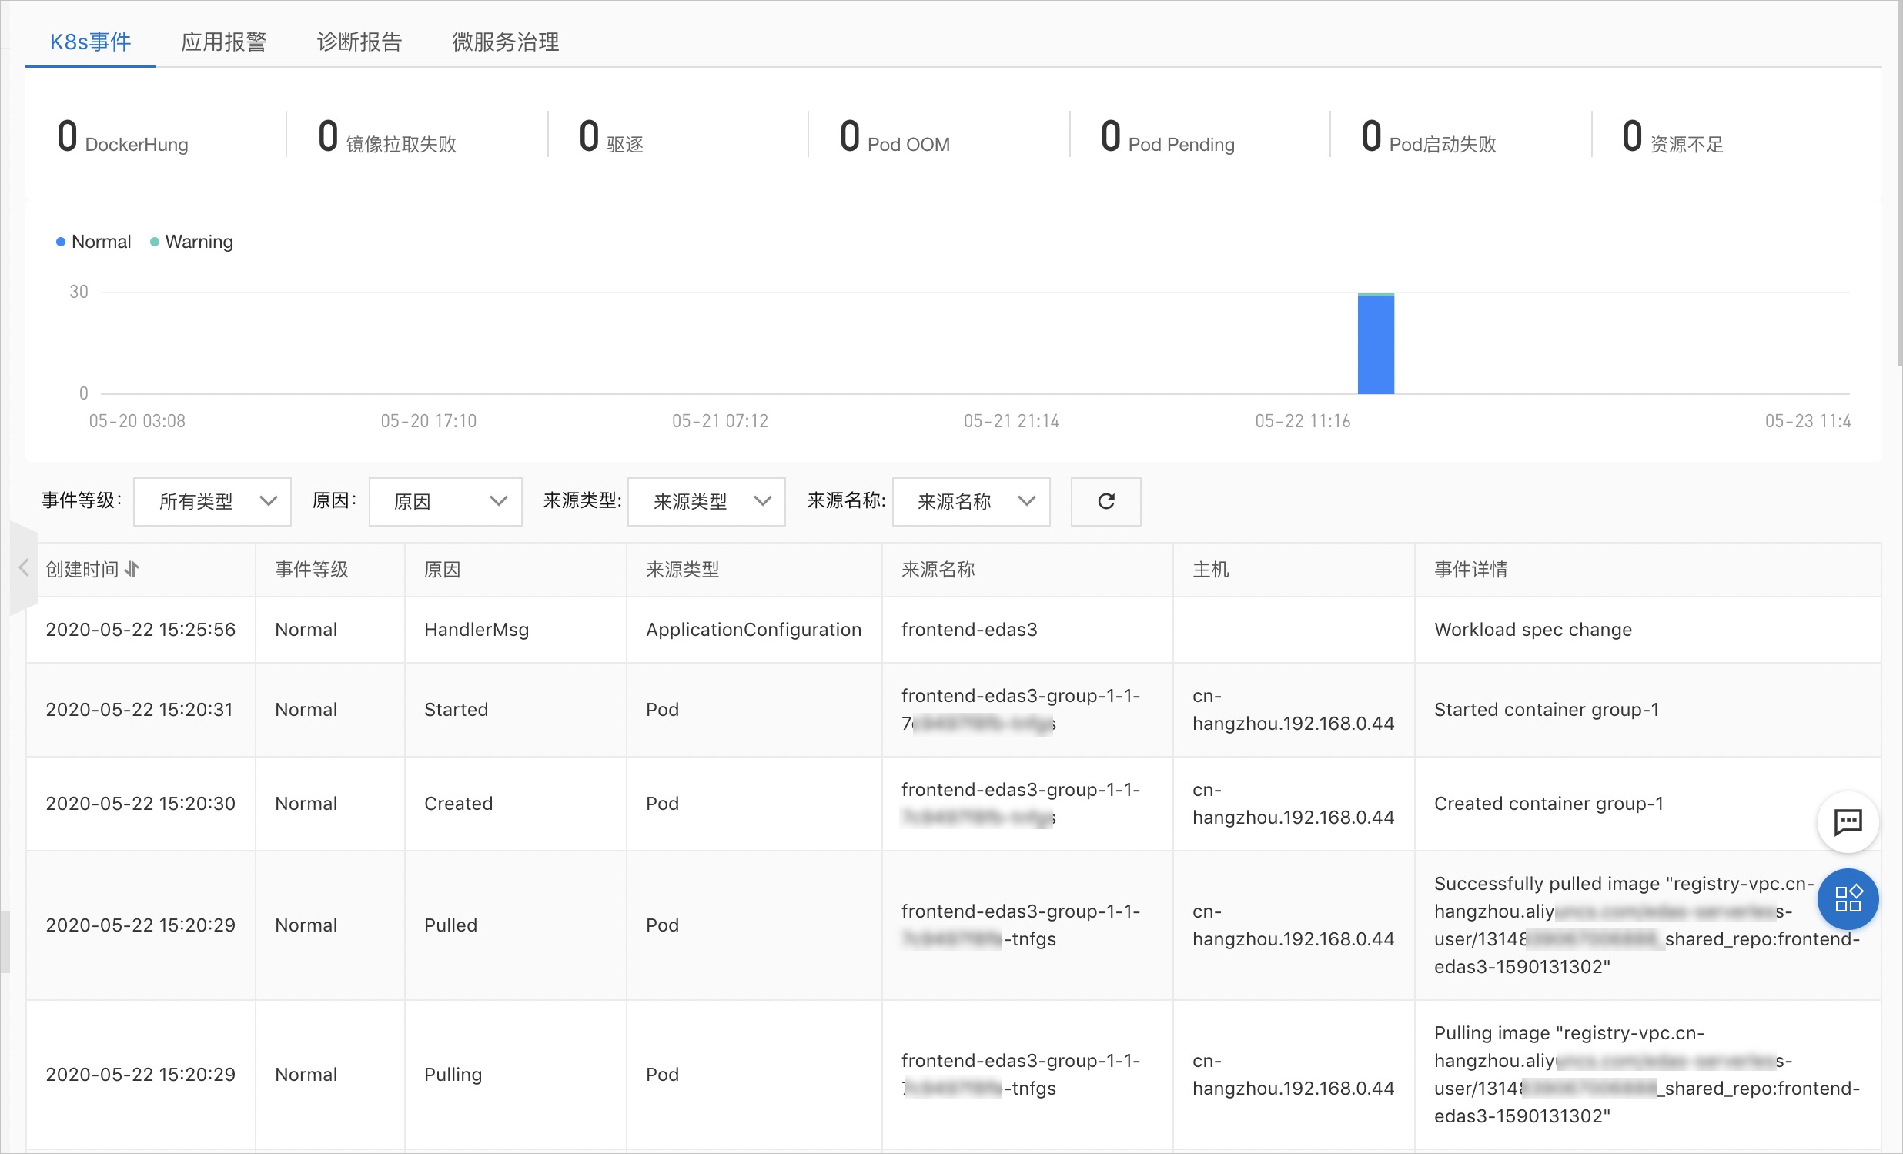The image size is (1903, 1154).
Task: Click timestamp 2020-05-22 15:25:56
Action: click(141, 630)
